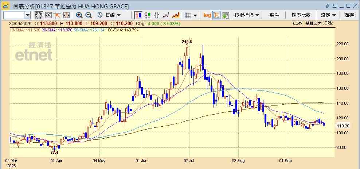Screen dimensions: 360x169
Task: Zoom out of the chart
Action: point(89,15)
